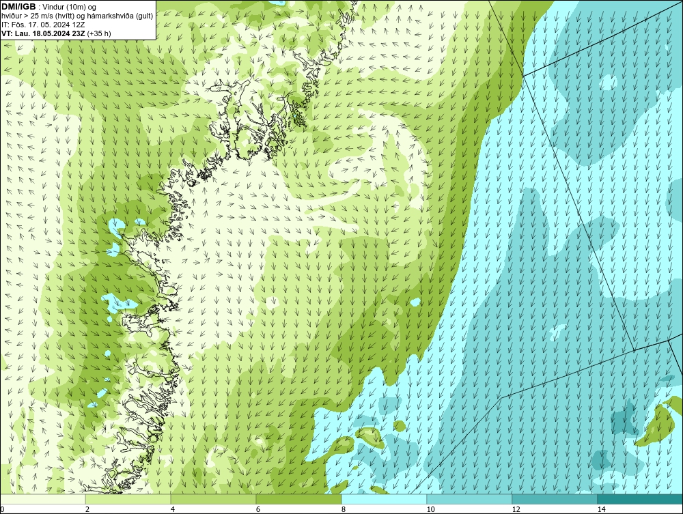Image resolution: width=683 pixels, height=514 pixels.
Task: Click the legend scale label 14
Action: (x=601, y=509)
